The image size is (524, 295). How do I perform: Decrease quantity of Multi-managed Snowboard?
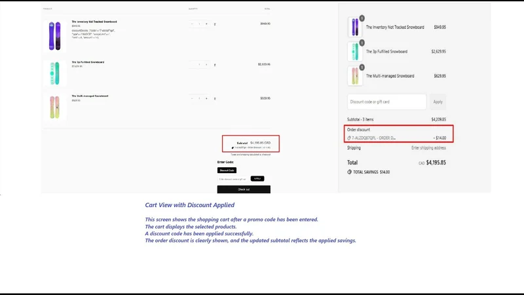click(192, 98)
